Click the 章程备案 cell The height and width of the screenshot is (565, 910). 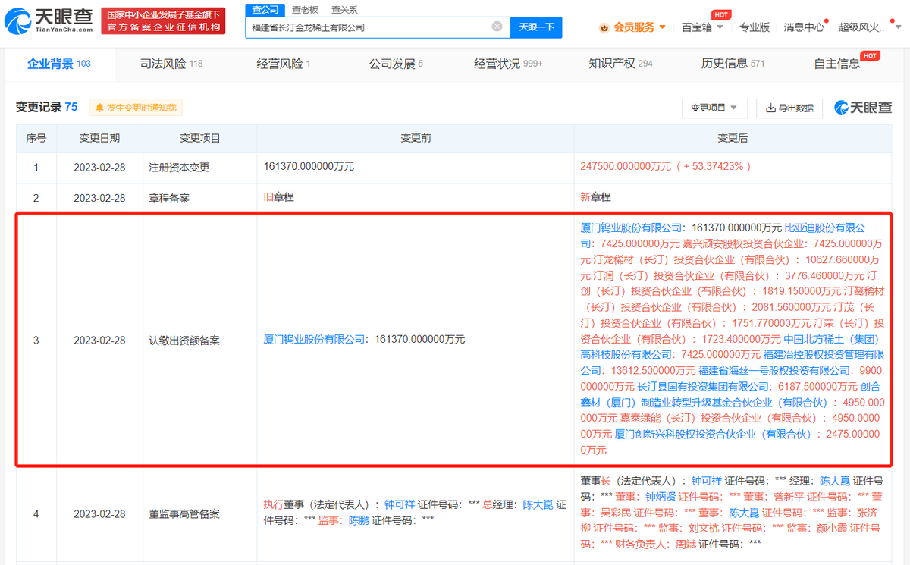click(x=199, y=197)
